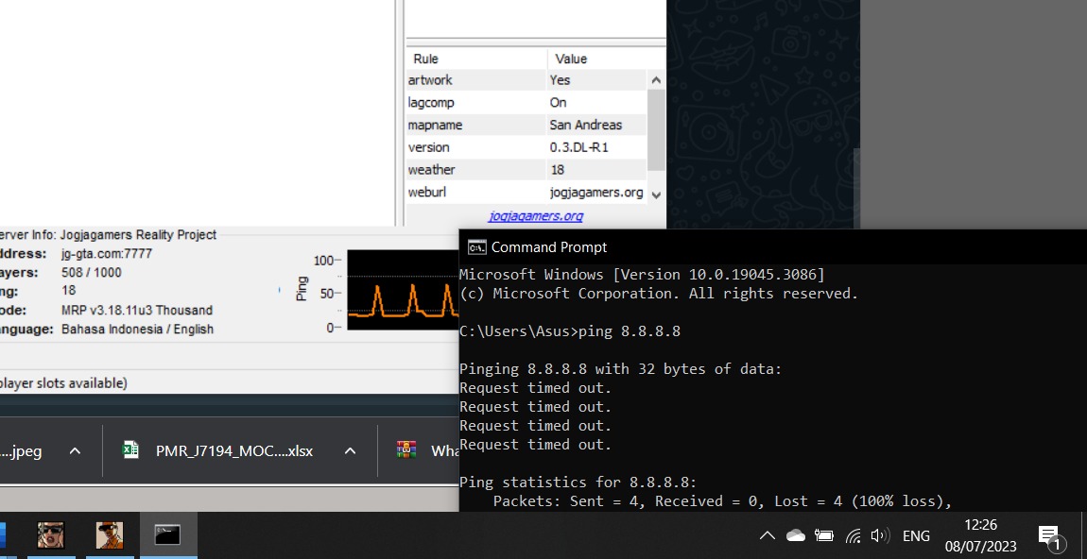
Task: Open Wi-Fi network tray icon
Action: (854, 535)
